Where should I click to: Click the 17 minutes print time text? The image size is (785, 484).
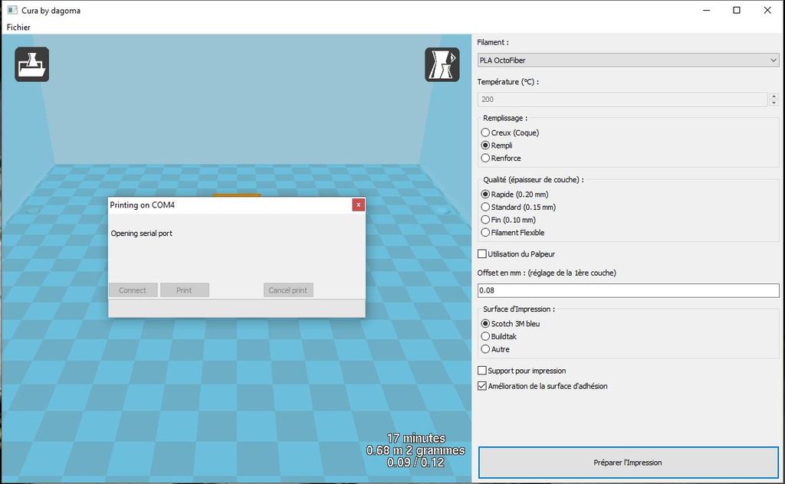pos(416,438)
